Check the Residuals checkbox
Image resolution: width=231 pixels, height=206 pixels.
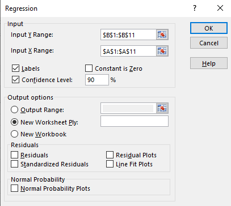[15, 155]
